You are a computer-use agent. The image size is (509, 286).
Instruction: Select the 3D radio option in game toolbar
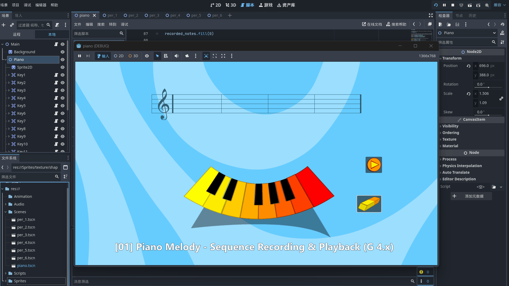pos(133,56)
